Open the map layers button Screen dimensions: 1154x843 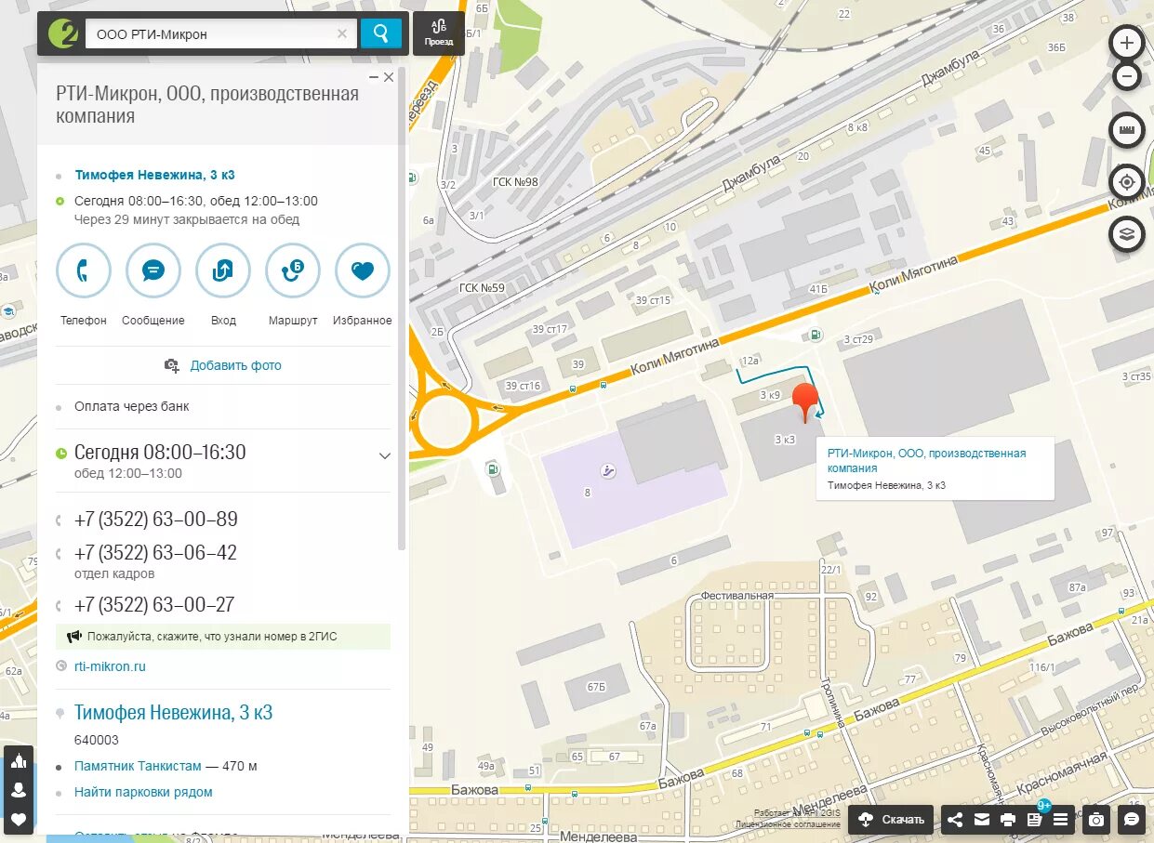pos(1127,233)
